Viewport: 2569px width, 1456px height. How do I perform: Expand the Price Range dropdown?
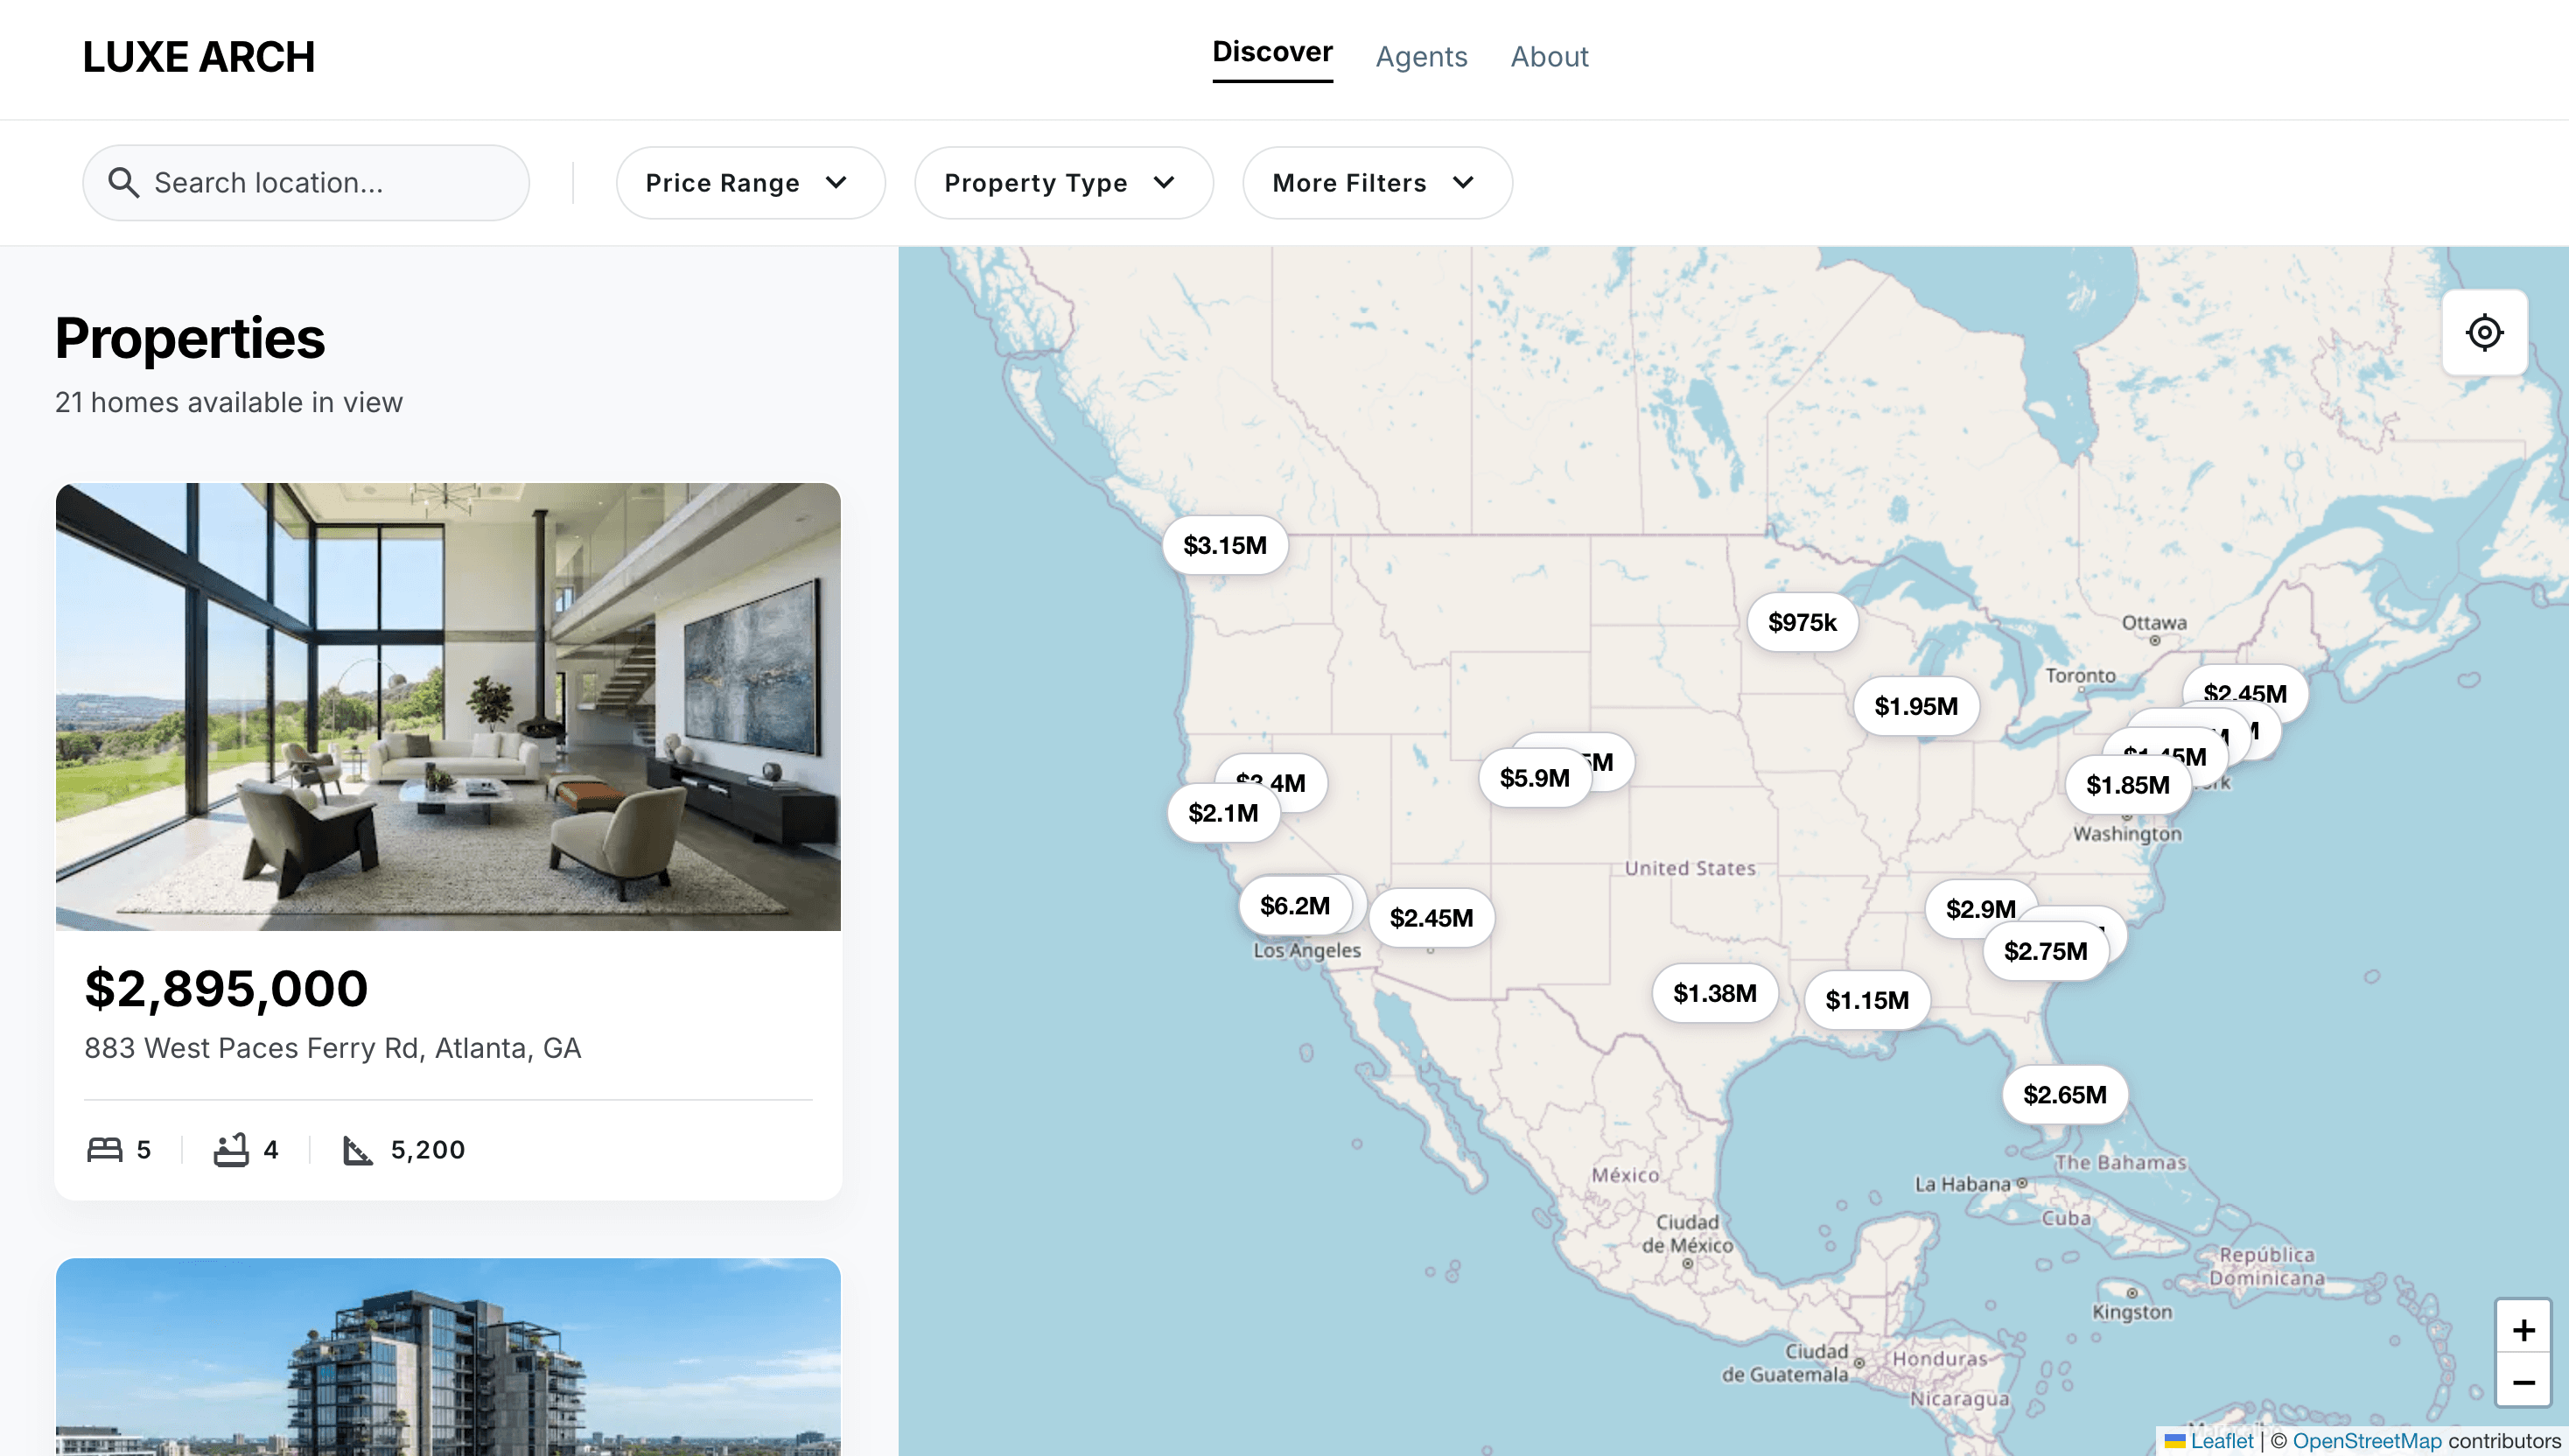(x=750, y=183)
